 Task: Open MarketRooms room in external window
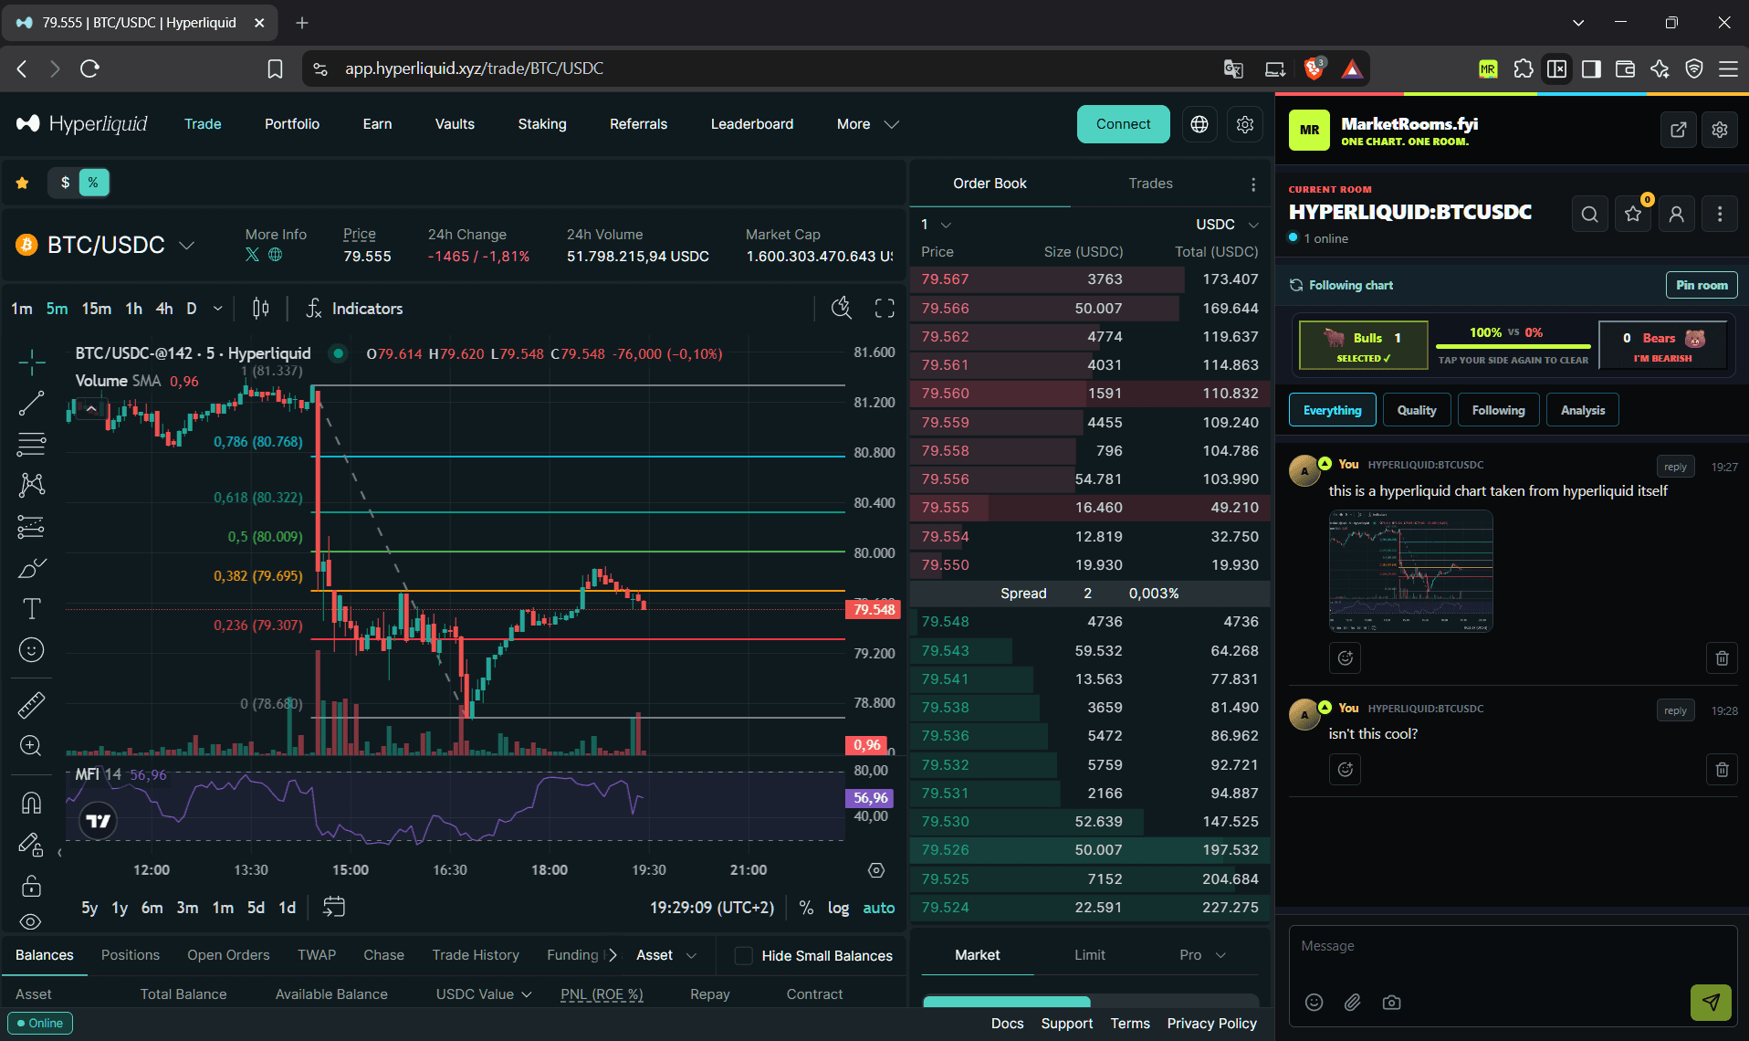pos(1678,130)
